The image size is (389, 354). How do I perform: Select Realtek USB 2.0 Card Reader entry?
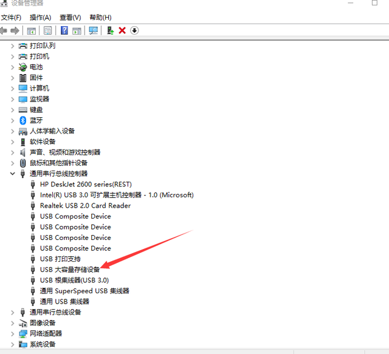(x=85, y=206)
